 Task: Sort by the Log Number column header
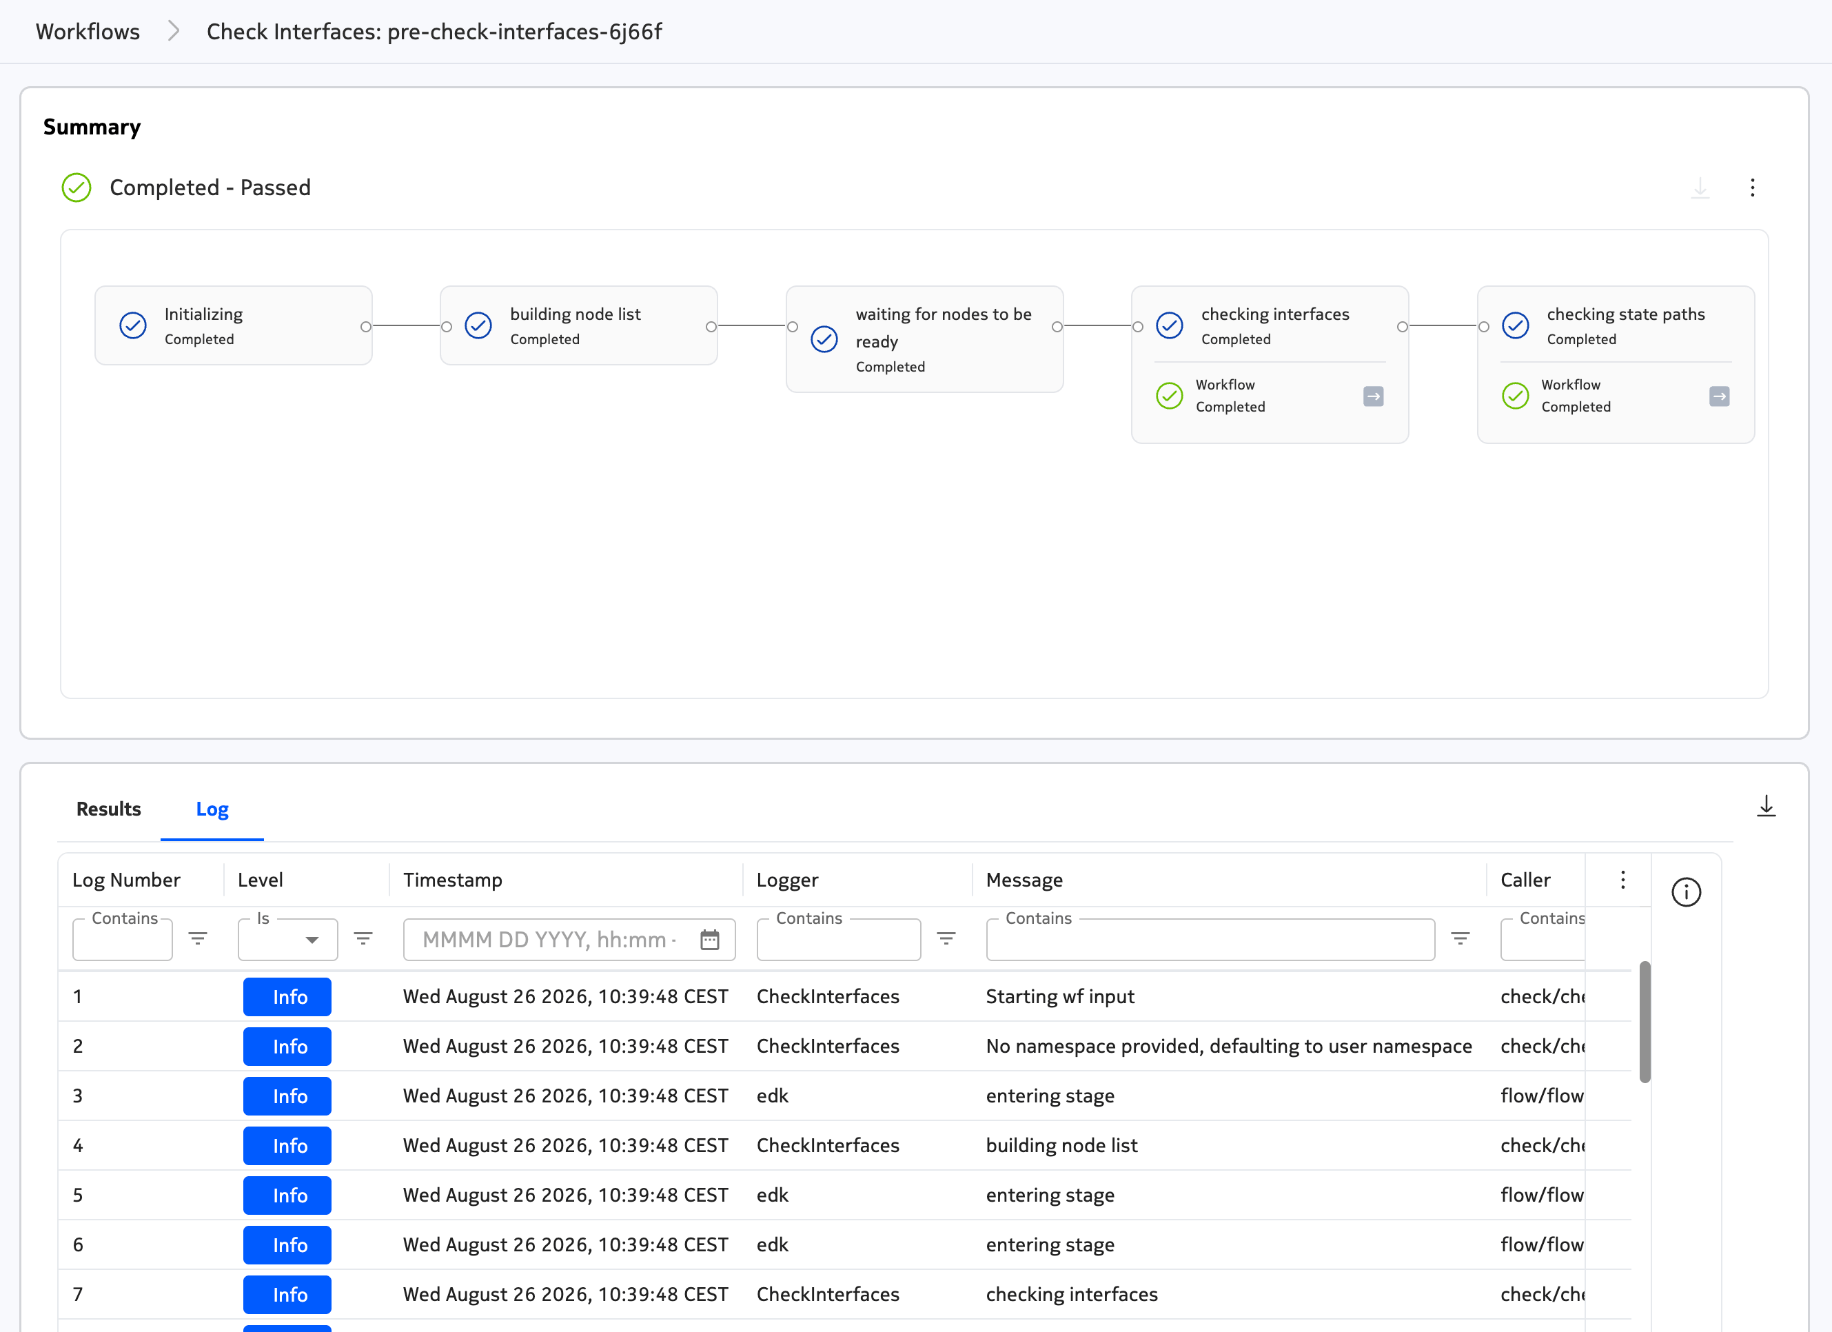[126, 880]
